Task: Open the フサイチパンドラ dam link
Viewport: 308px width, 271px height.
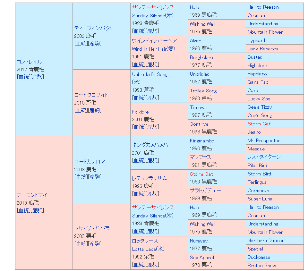Action: pos(92,228)
